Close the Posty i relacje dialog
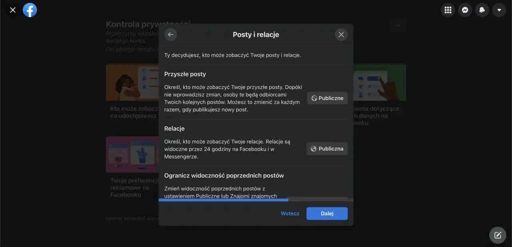 tap(341, 34)
